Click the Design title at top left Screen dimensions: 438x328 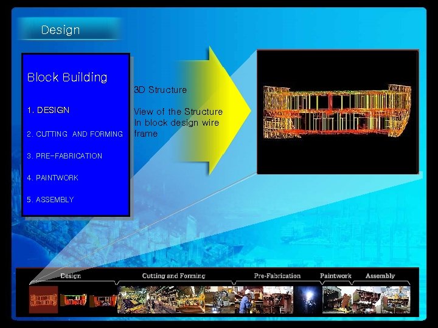pos(61,30)
